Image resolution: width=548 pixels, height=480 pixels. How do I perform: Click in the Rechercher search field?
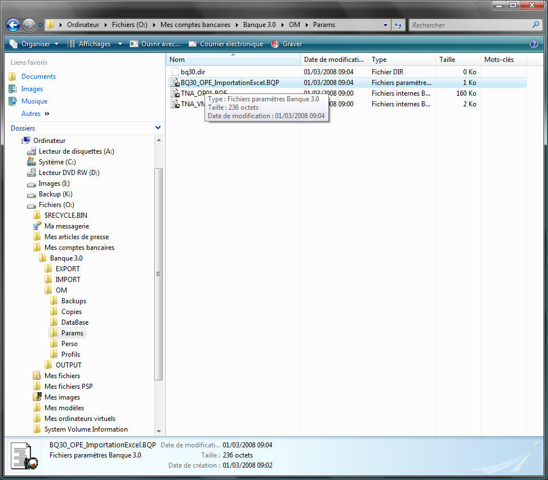coord(470,25)
